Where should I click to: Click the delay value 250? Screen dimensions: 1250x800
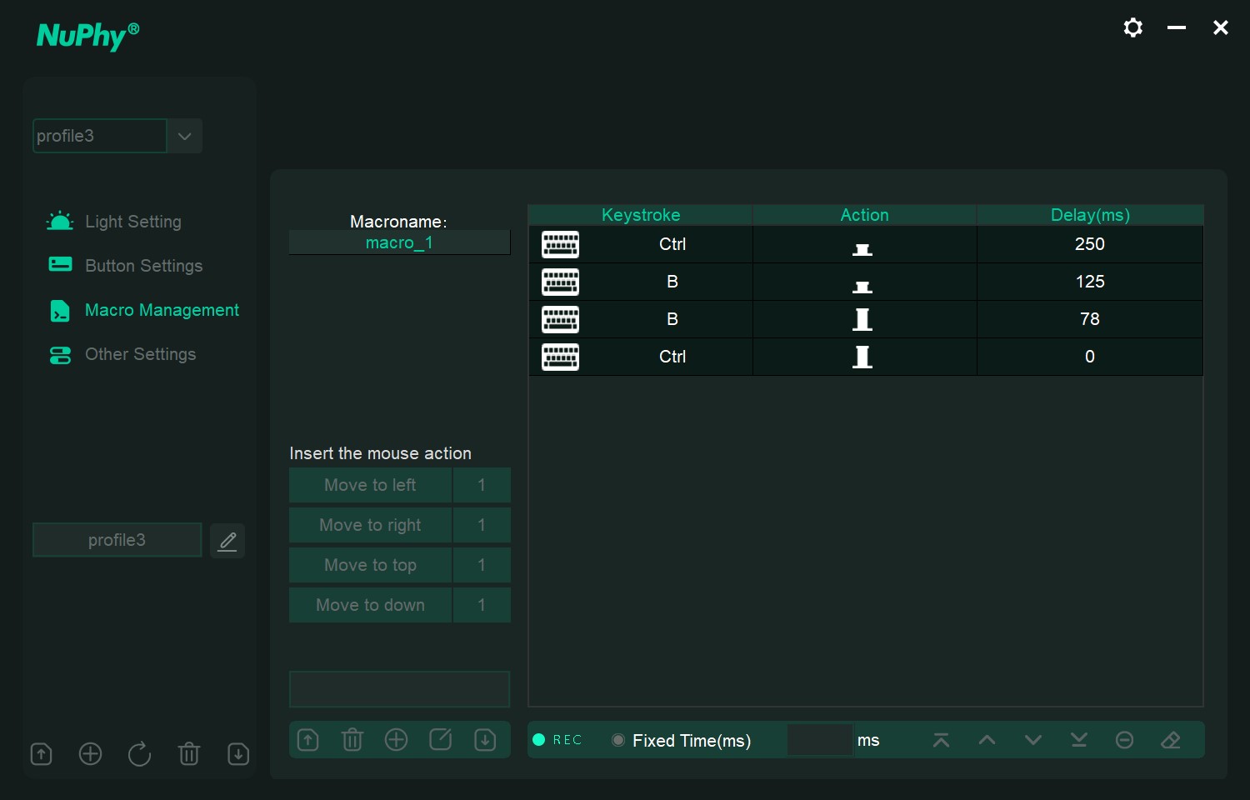pos(1090,244)
